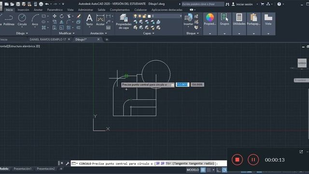Open Portapapeles panel dropdown
Image resolution: width=309 pixels, height=174 pixels.
[253, 34]
